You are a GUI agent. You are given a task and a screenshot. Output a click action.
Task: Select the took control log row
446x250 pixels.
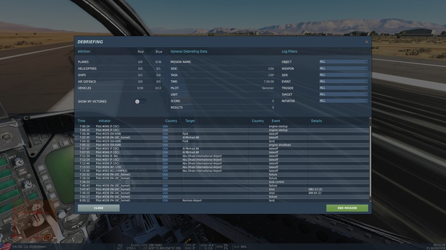coord(223,182)
